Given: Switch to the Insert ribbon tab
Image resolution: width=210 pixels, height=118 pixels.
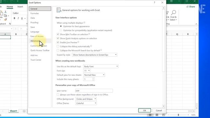Looking at the screenshot, I should pos(20,7).
